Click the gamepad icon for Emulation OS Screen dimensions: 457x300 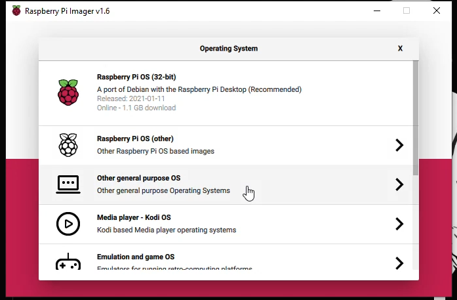tap(68, 261)
